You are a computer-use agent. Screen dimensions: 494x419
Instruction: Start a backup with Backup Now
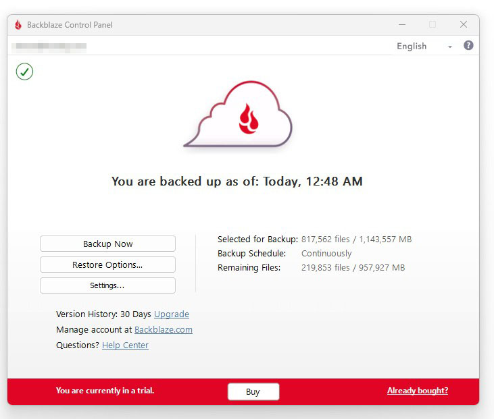point(107,244)
